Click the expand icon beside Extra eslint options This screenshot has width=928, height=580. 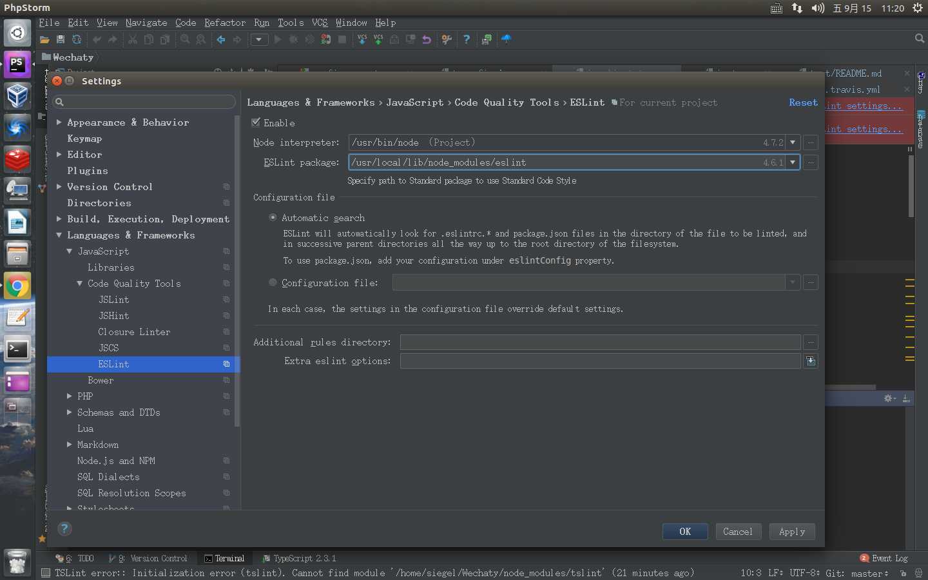(811, 361)
